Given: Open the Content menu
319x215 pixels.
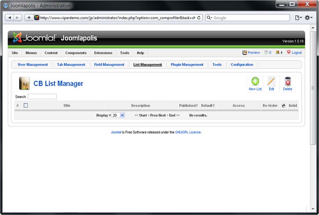Looking at the screenshot, I should point(51,53).
